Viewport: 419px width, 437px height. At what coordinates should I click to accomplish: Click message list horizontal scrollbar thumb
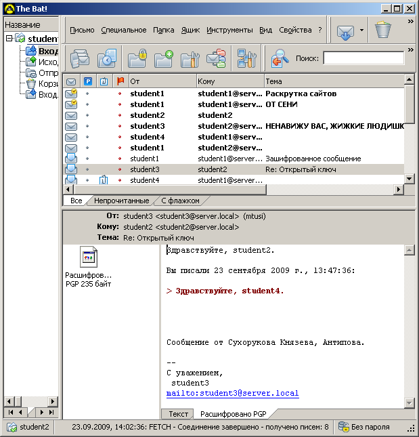[170, 190]
